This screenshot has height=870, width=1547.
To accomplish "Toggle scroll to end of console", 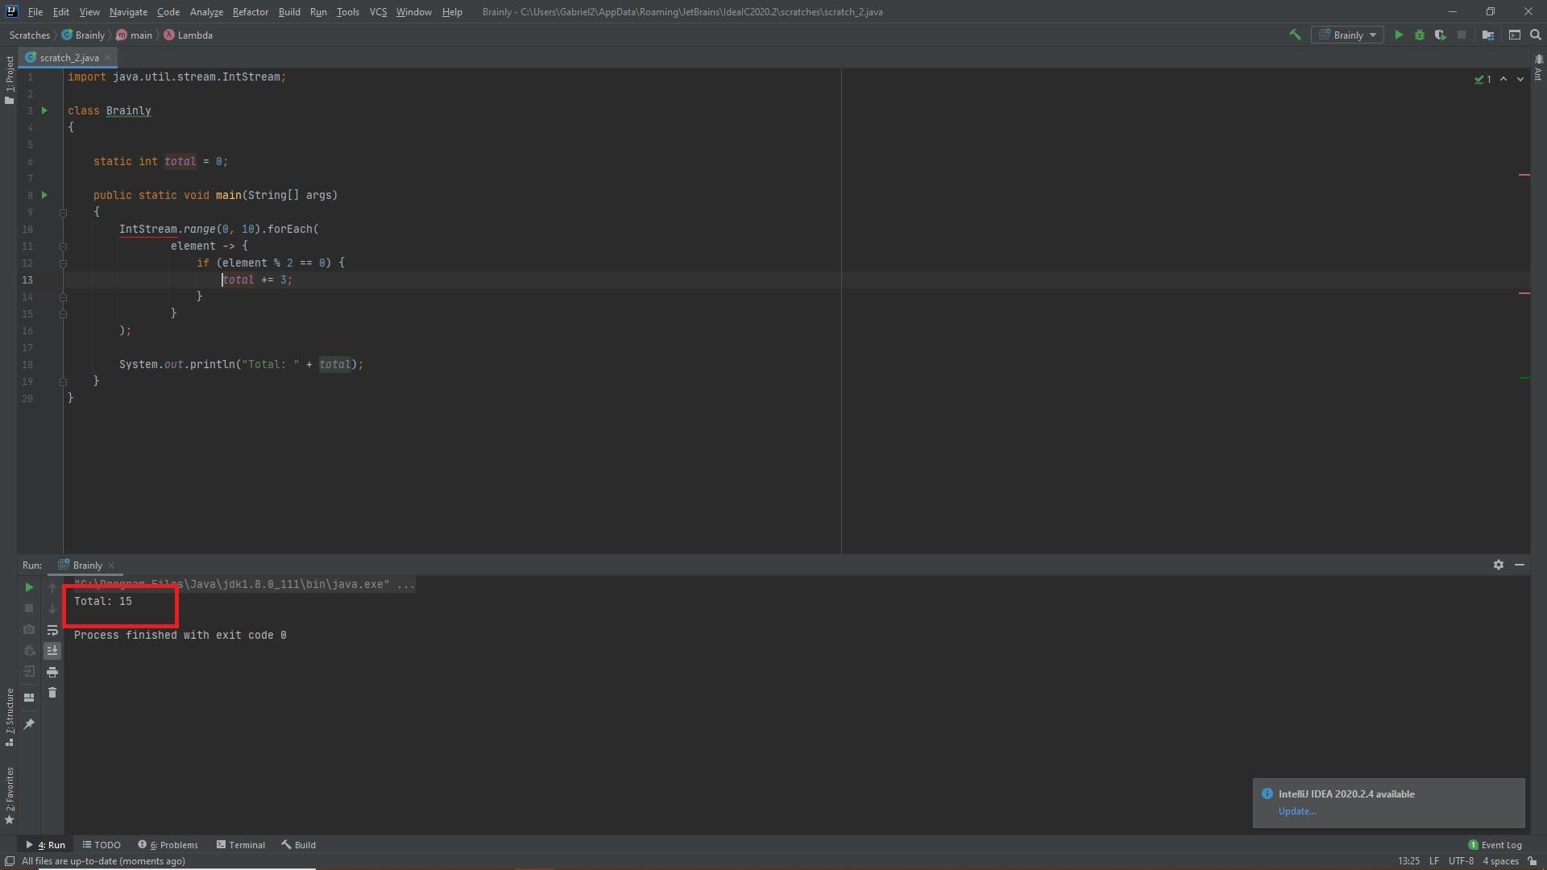I will coord(52,651).
